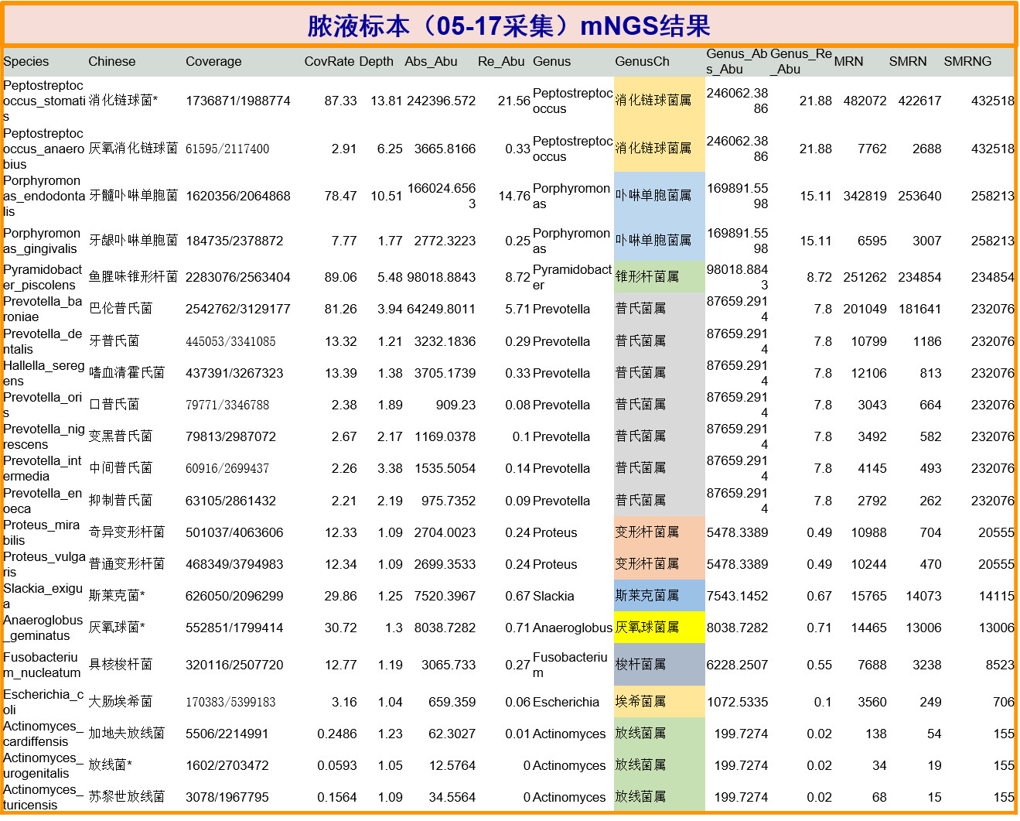Select the SMRNG column header
Screen dimensions: 1020x821
tap(967, 61)
